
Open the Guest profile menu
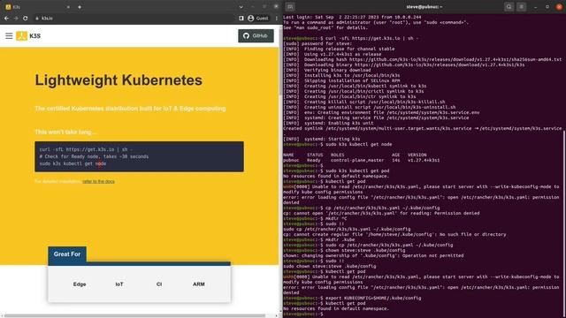[258, 18]
